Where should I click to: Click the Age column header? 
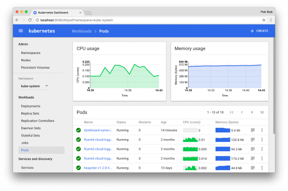click(x=164, y=122)
